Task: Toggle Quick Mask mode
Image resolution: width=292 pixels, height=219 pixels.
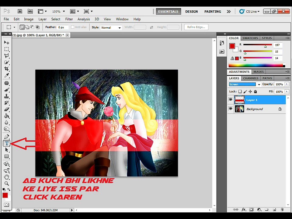Action: coord(6,205)
